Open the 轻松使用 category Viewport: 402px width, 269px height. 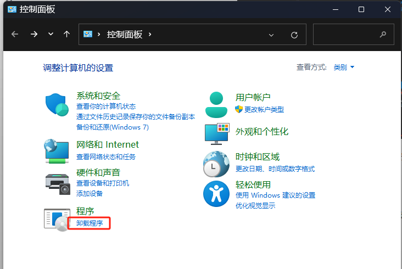coord(253,184)
